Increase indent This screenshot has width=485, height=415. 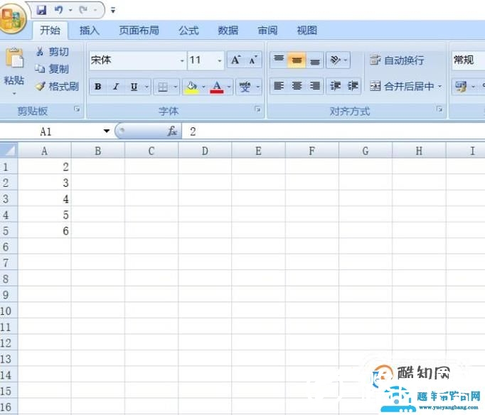[353, 85]
